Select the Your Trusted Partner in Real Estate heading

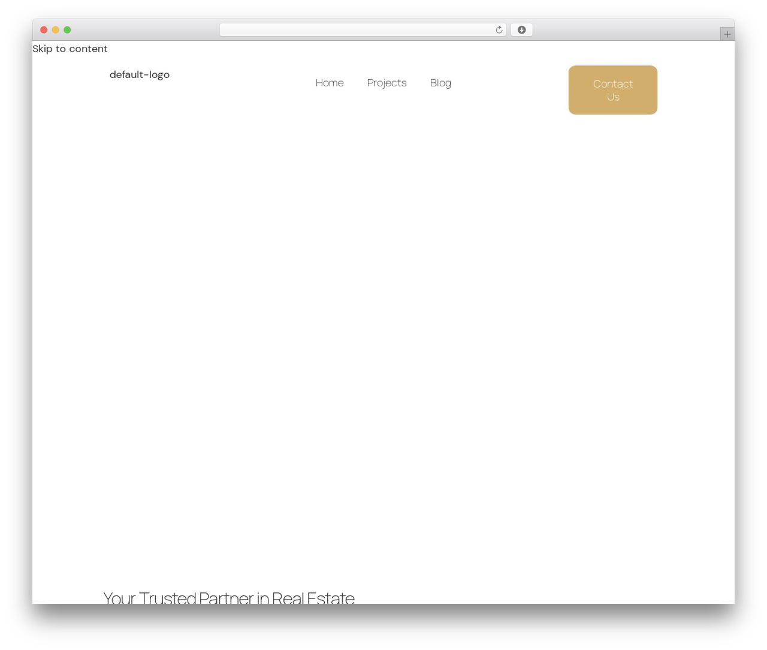tap(229, 597)
